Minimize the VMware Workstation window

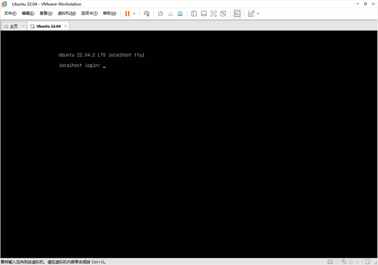[x=357, y=4]
